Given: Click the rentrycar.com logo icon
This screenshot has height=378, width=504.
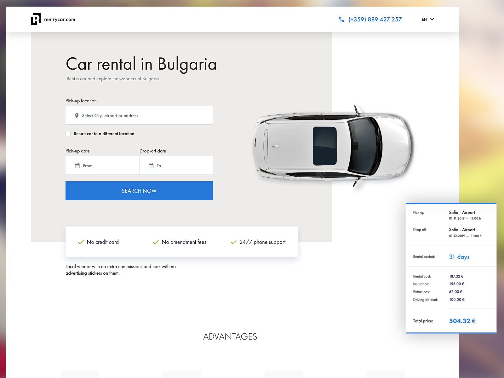Looking at the screenshot, I should (36, 19).
